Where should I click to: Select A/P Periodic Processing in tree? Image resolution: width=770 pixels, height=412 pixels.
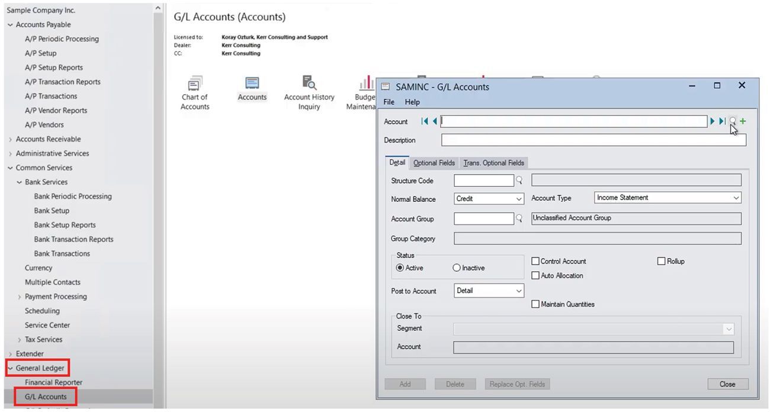[x=62, y=39]
